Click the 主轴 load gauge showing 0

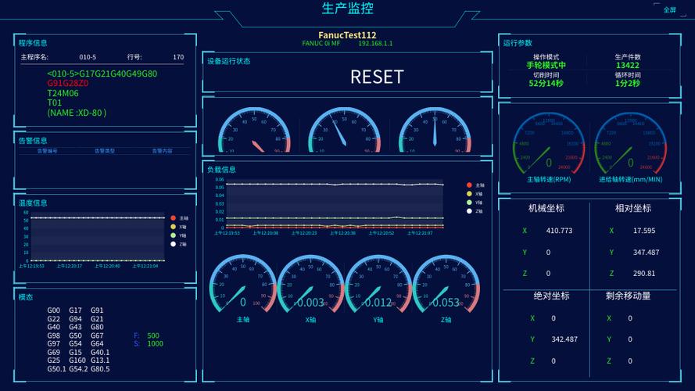243,288
